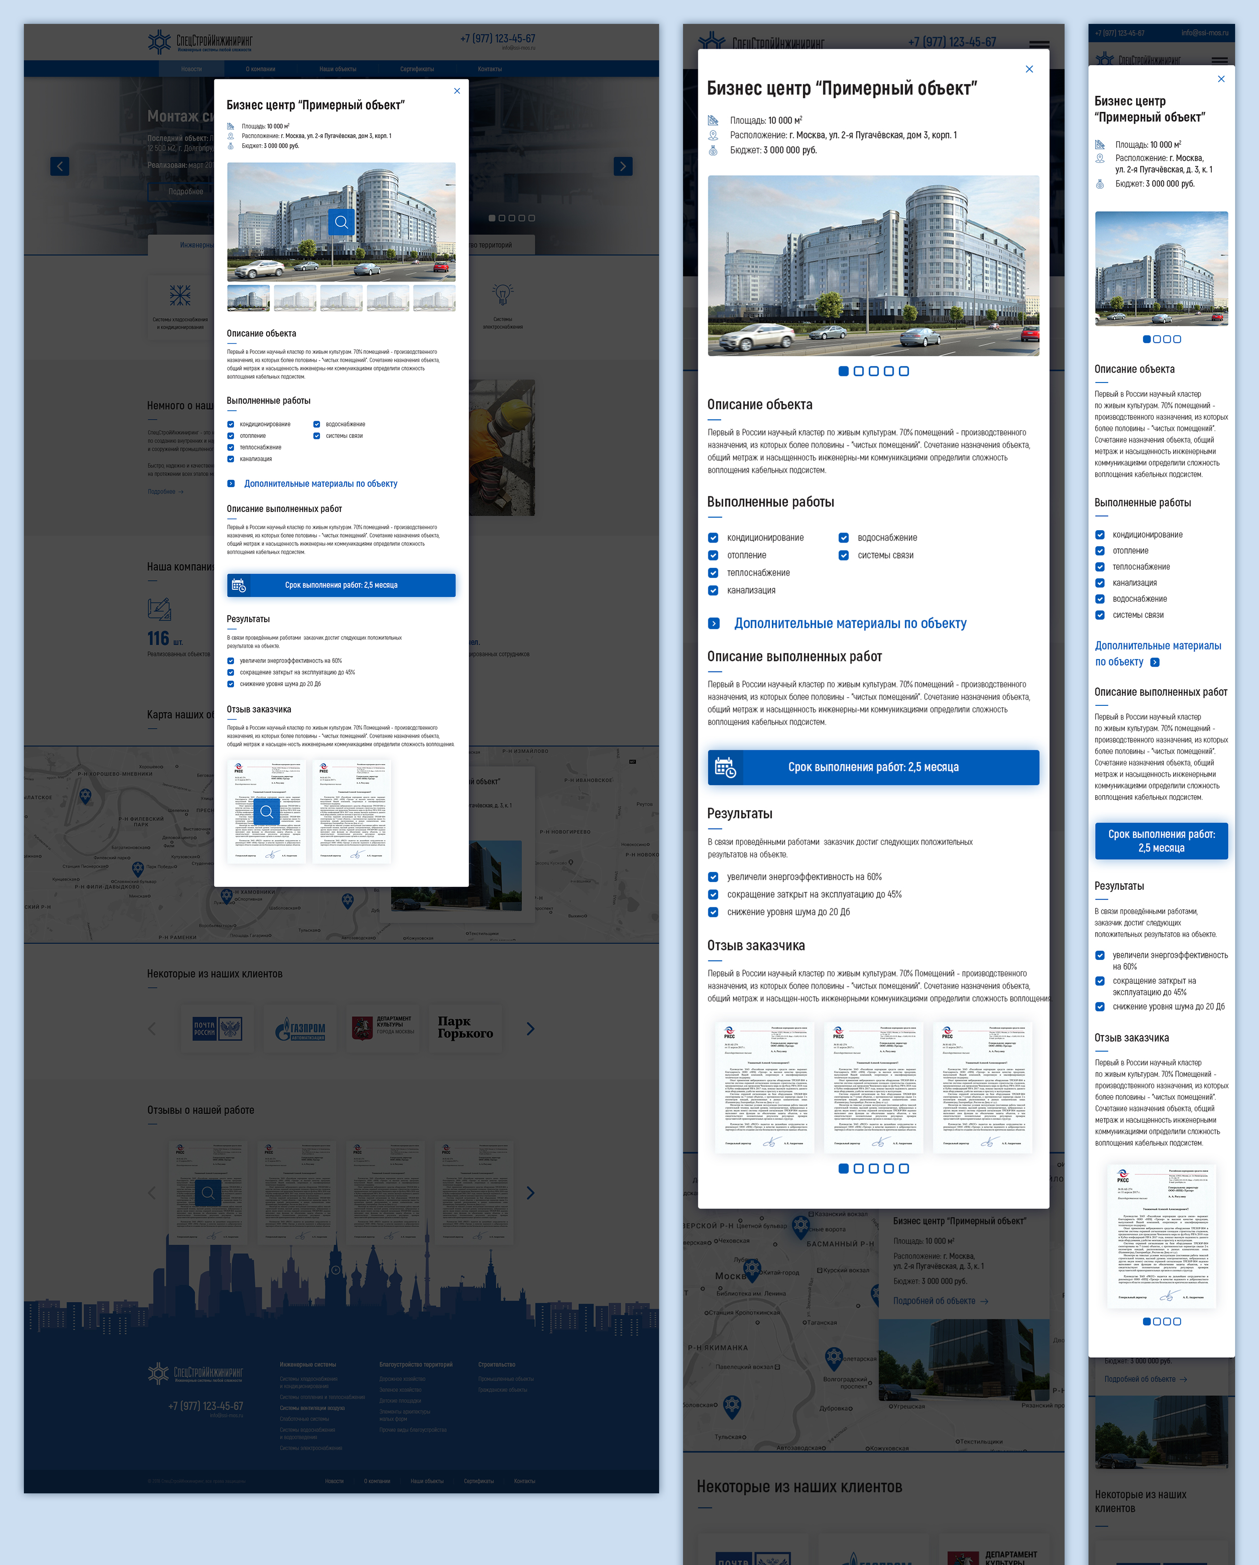Click light bulb icon for Системы электроснабжения
1259x1565 pixels.
(502, 295)
